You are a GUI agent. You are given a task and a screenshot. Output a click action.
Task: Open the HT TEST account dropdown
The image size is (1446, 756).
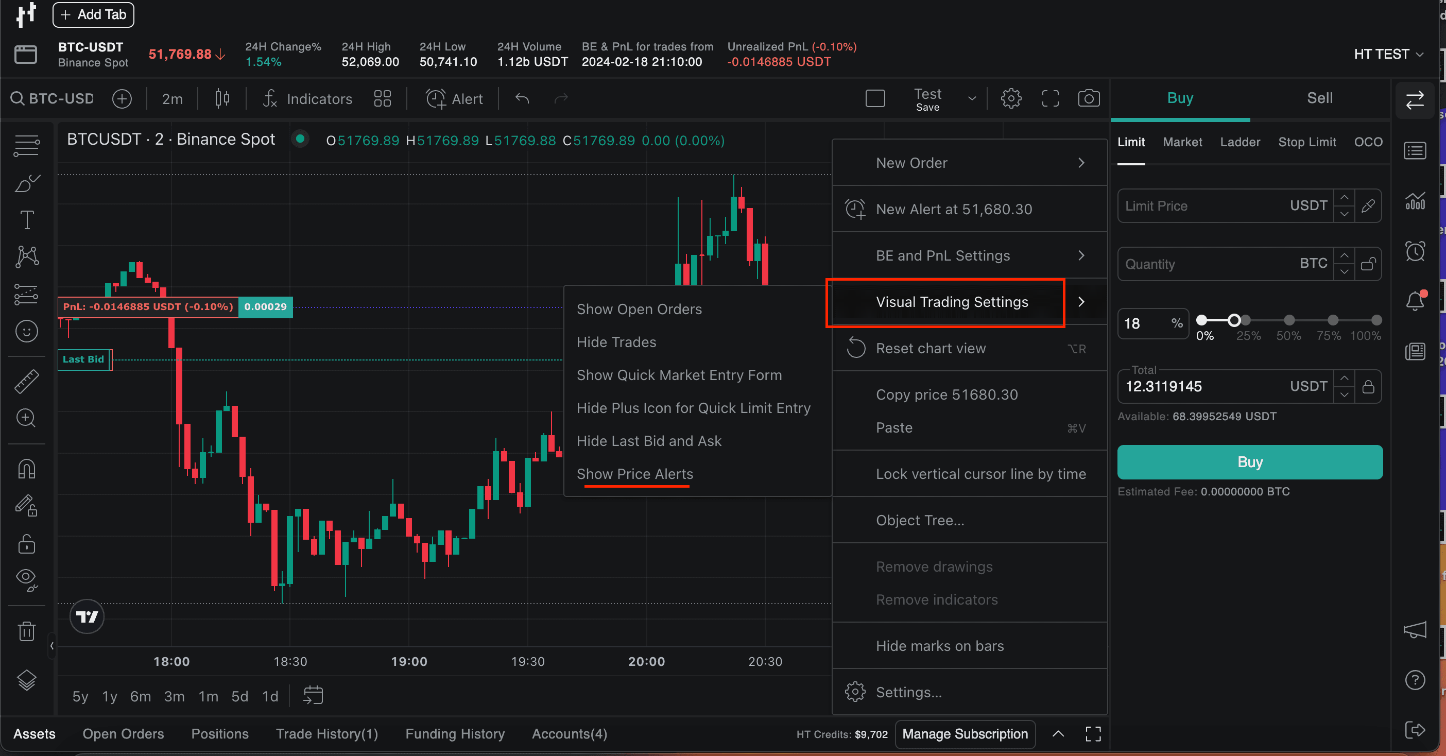click(1389, 55)
